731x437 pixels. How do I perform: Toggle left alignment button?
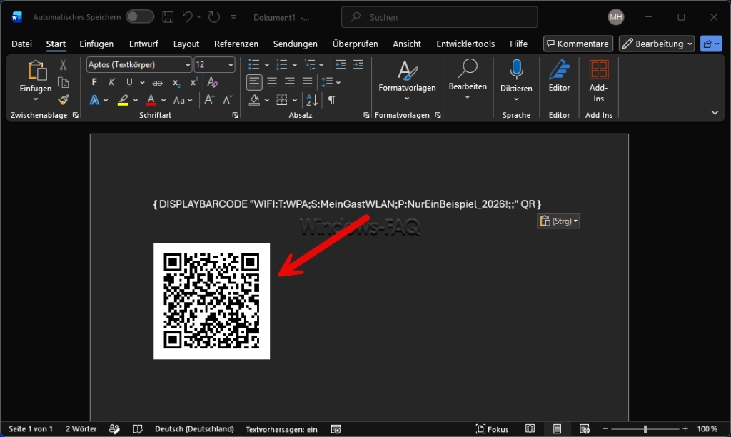pos(254,83)
